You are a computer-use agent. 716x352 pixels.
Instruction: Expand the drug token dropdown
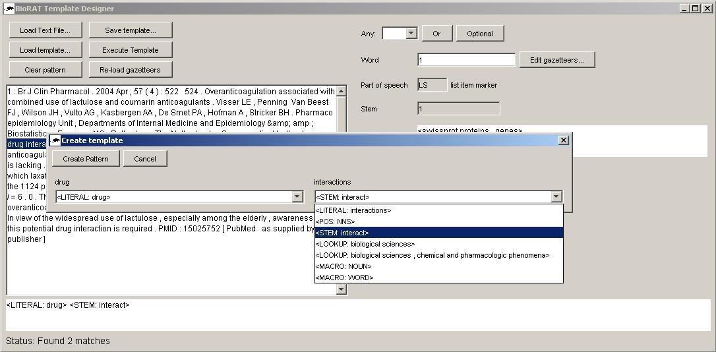pos(297,197)
